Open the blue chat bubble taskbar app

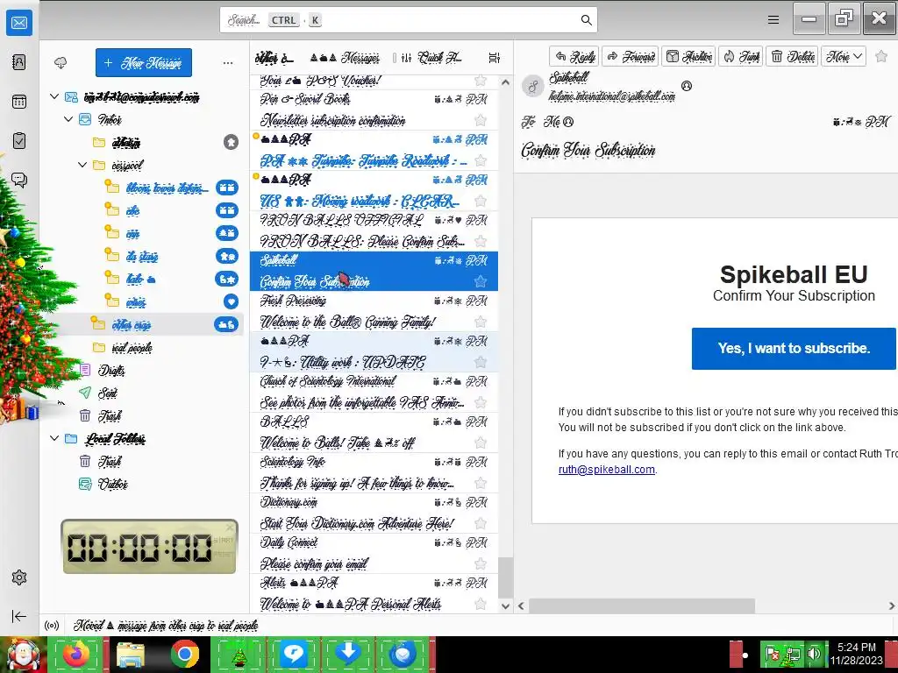pos(293,654)
